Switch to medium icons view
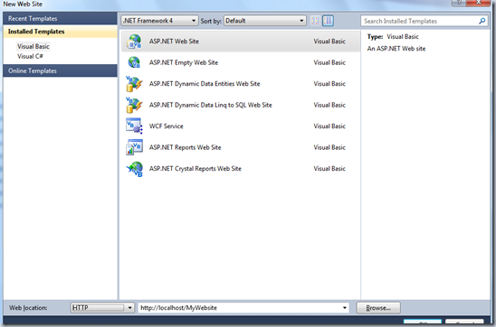Screen dimensions: 496x327 [328, 21]
